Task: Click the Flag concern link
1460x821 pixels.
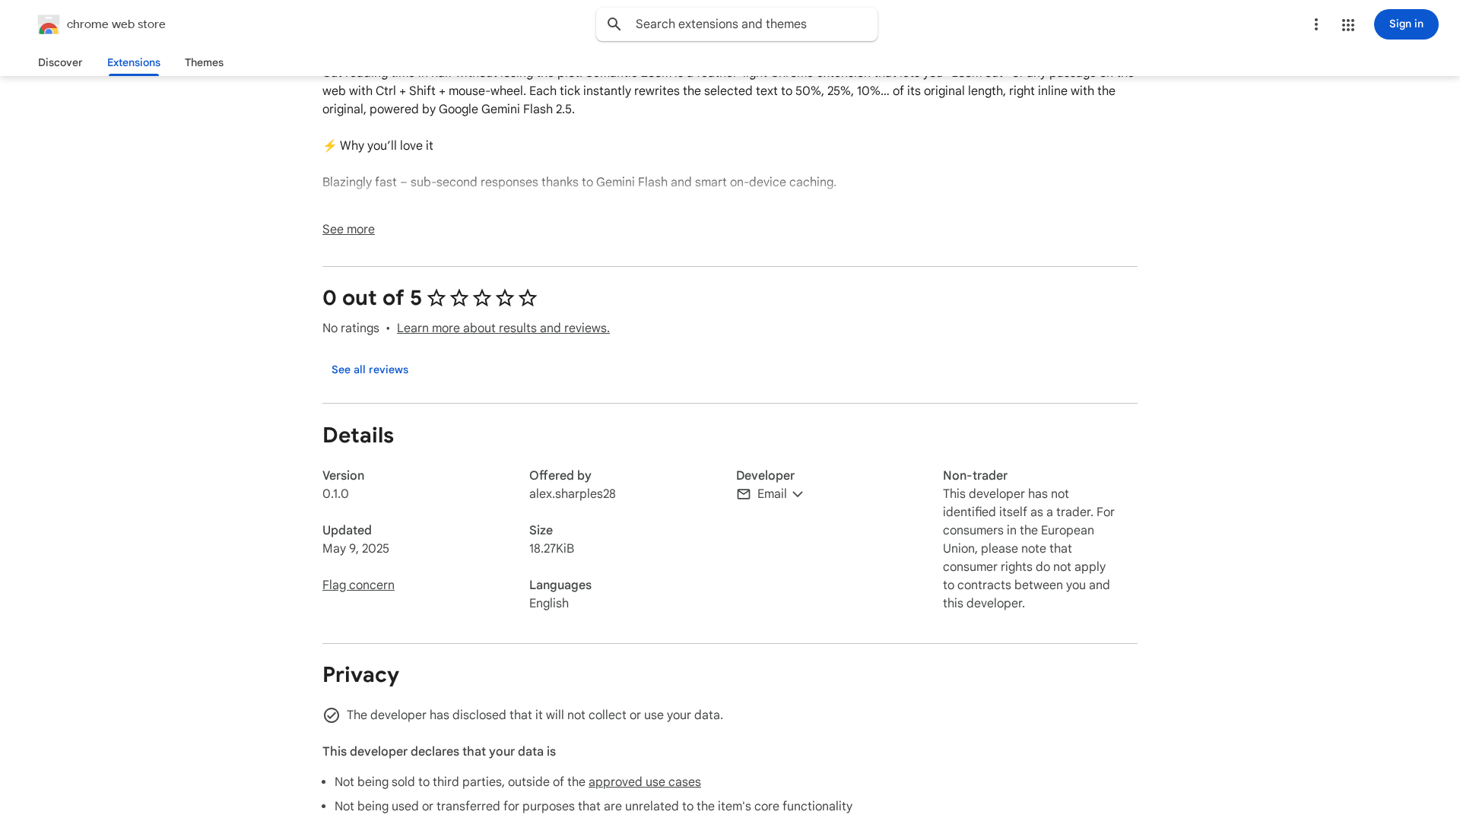Action: point(358,585)
